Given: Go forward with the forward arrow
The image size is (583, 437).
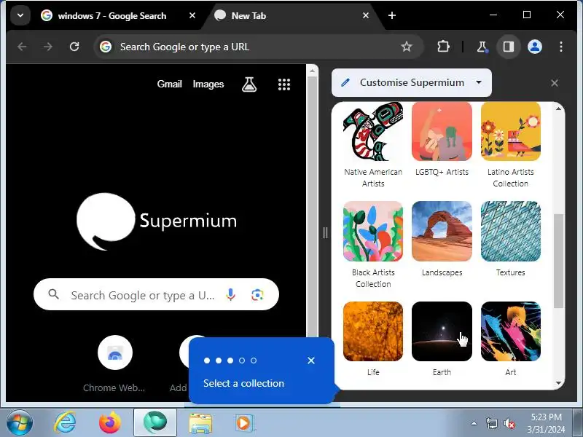Looking at the screenshot, I should 48,47.
